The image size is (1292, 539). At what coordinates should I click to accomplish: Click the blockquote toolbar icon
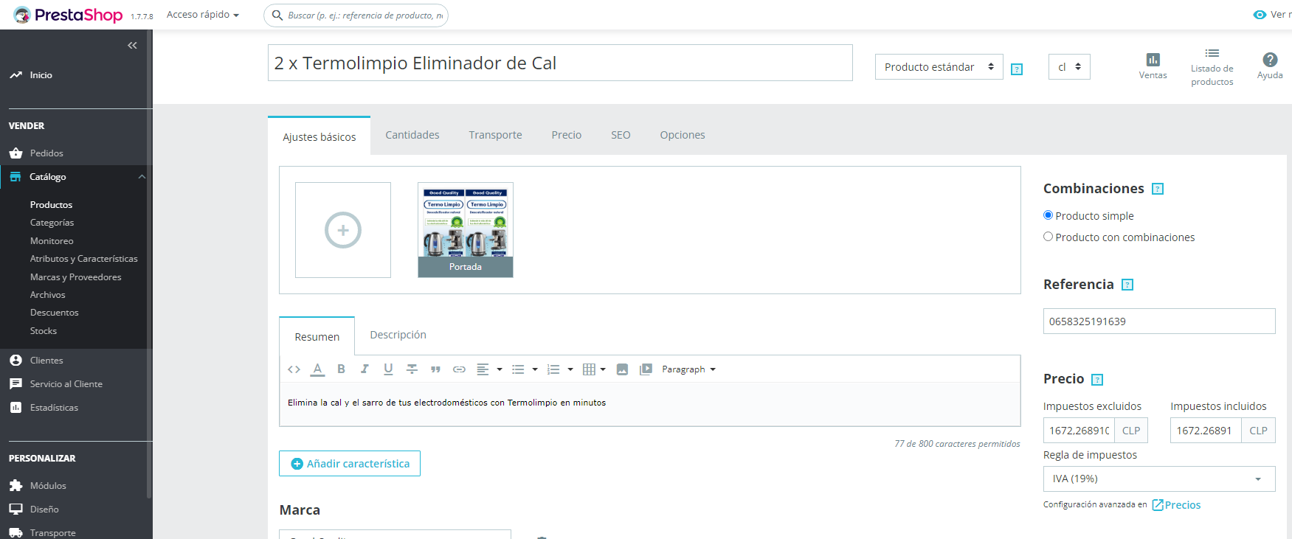(x=435, y=369)
